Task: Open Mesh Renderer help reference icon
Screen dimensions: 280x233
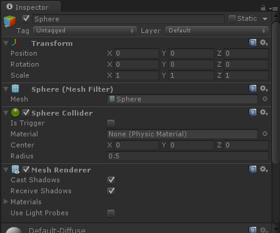Action: [x=252, y=169]
